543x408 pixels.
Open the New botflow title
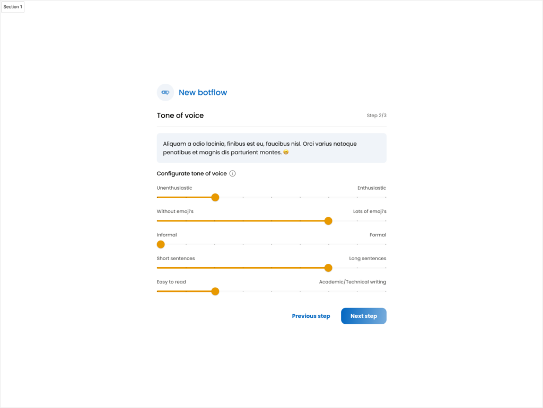[203, 92]
